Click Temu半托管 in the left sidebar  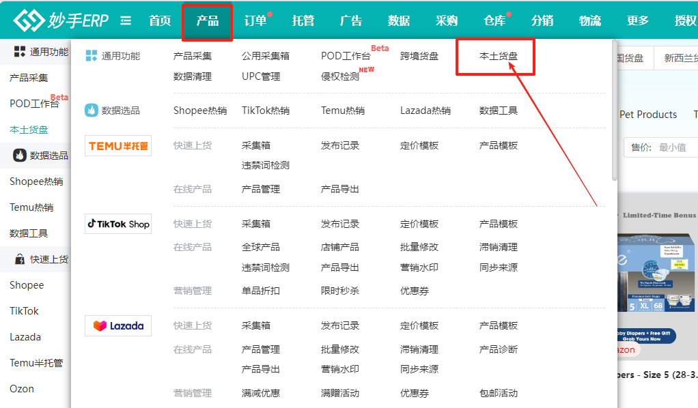[x=36, y=362]
